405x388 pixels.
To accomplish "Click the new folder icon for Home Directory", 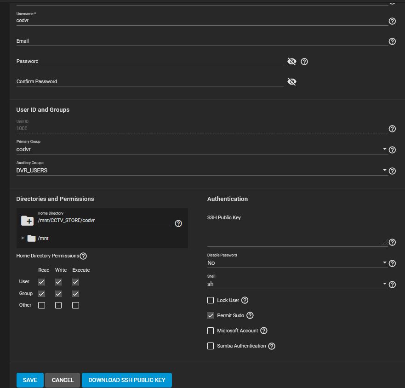I will click(27, 221).
